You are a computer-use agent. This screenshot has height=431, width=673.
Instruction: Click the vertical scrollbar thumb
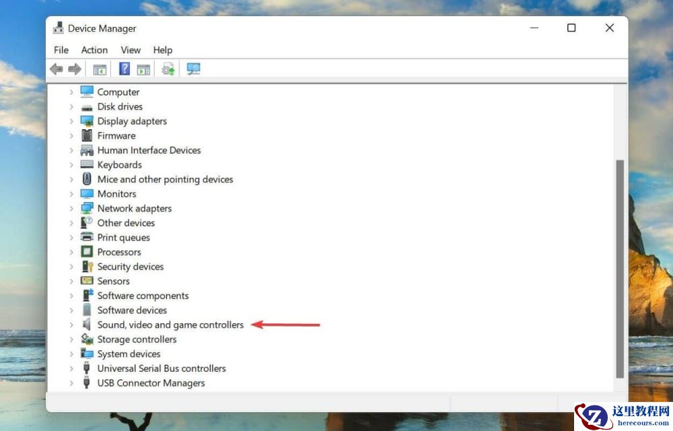[x=620, y=269]
